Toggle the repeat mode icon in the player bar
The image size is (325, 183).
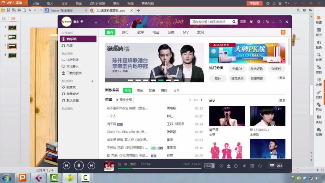coord(260,166)
